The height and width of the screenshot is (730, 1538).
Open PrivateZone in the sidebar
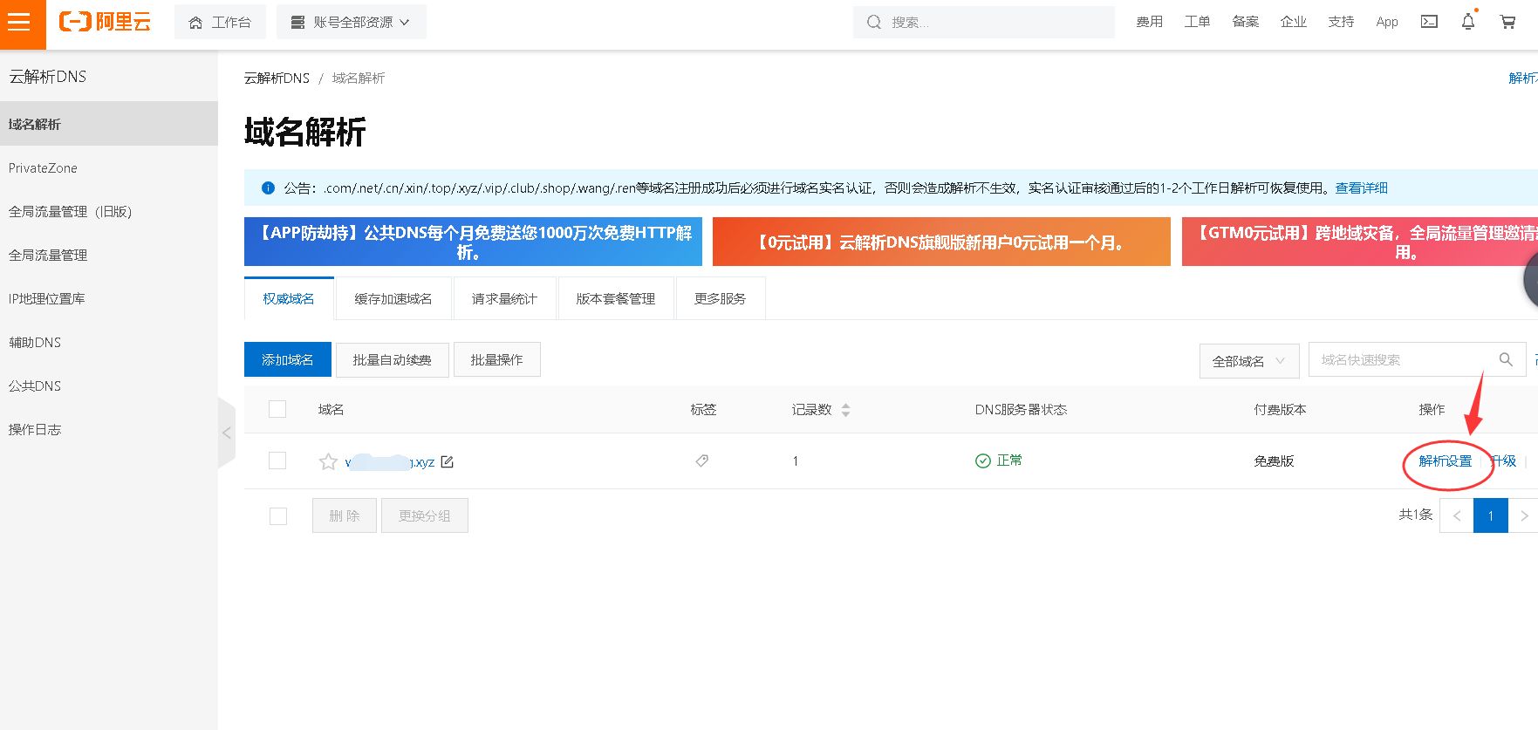click(43, 167)
